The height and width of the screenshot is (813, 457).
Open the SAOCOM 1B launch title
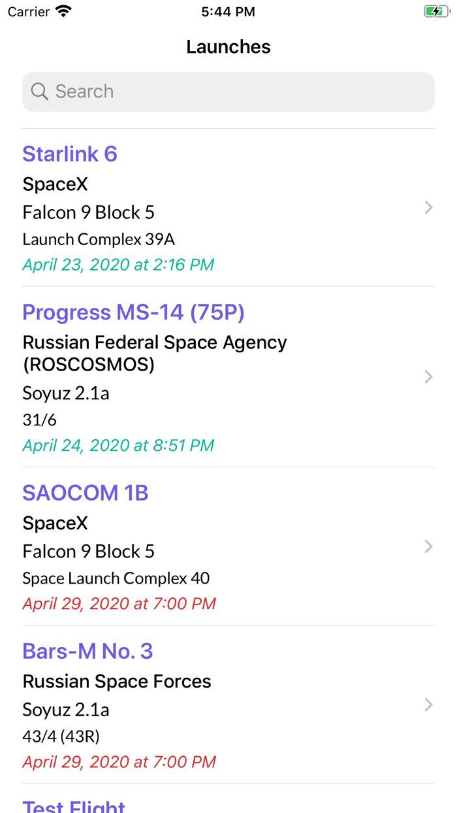[86, 493]
